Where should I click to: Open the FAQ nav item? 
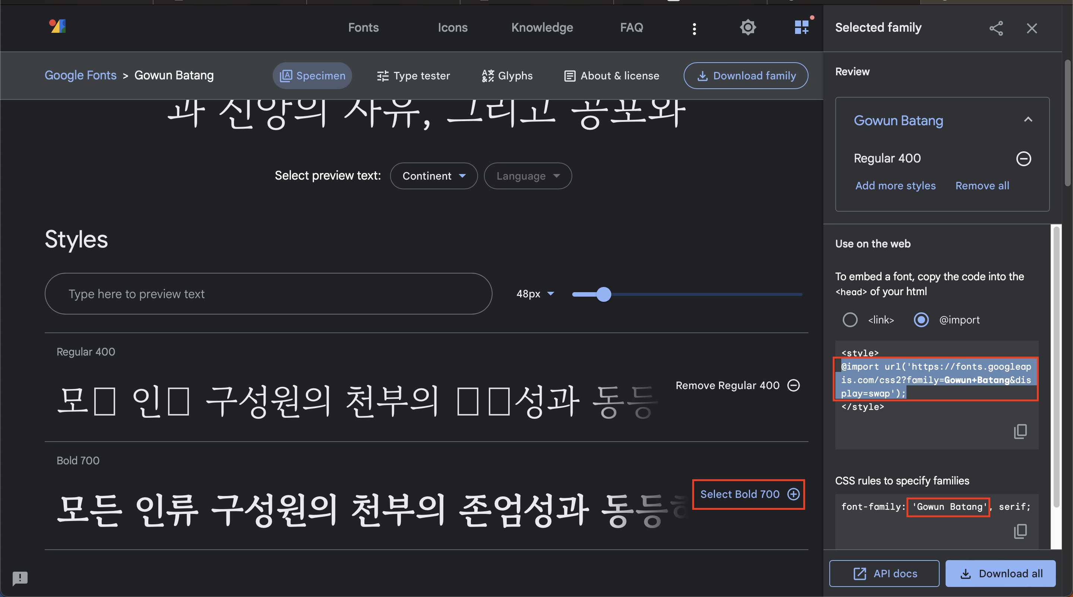[632, 28]
